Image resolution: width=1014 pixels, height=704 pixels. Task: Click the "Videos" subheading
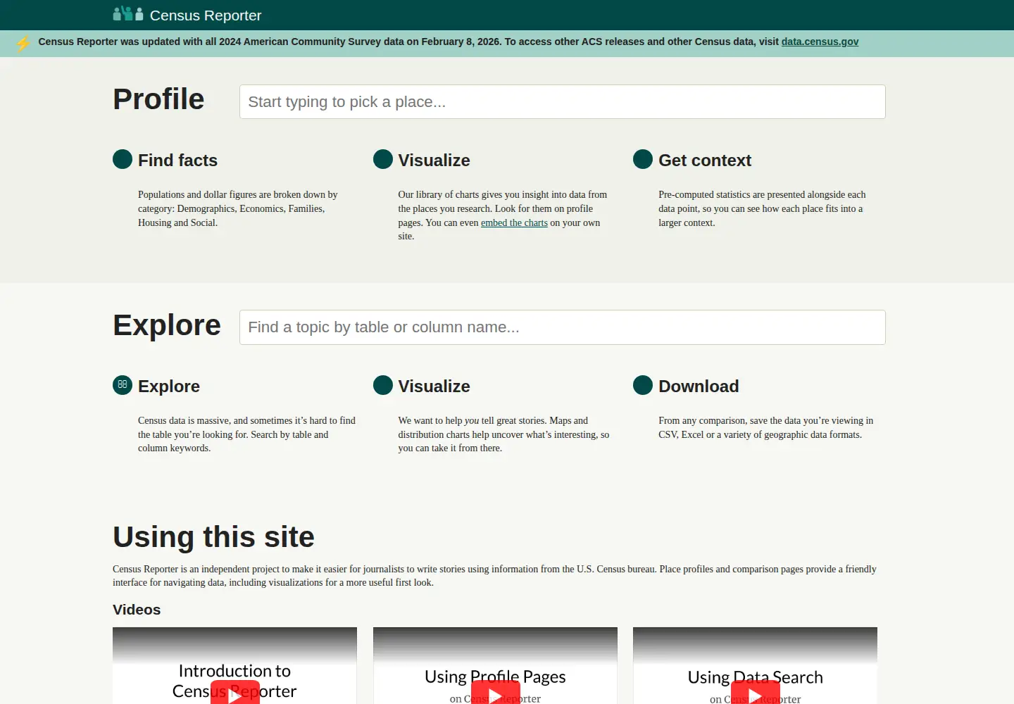point(137,610)
